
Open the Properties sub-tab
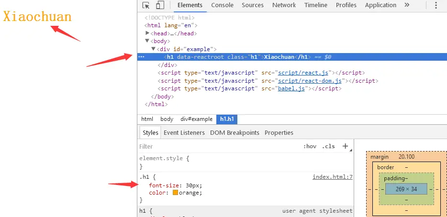279,133
